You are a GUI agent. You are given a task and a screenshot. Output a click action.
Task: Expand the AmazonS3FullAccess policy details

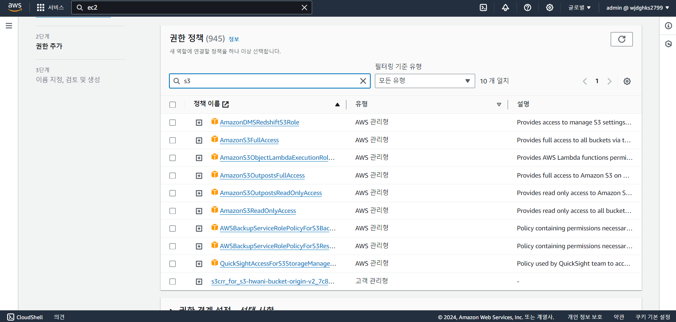click(x=199, y=140)
